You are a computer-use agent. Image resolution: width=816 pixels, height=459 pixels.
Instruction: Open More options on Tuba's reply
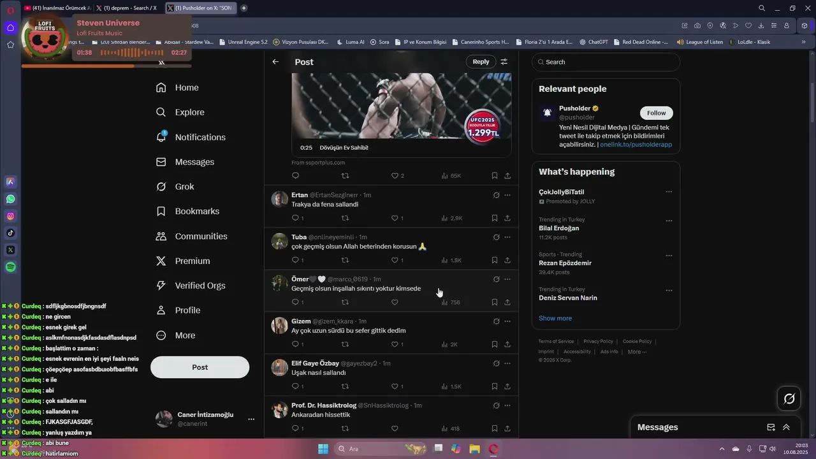click(x=507, y=237)
